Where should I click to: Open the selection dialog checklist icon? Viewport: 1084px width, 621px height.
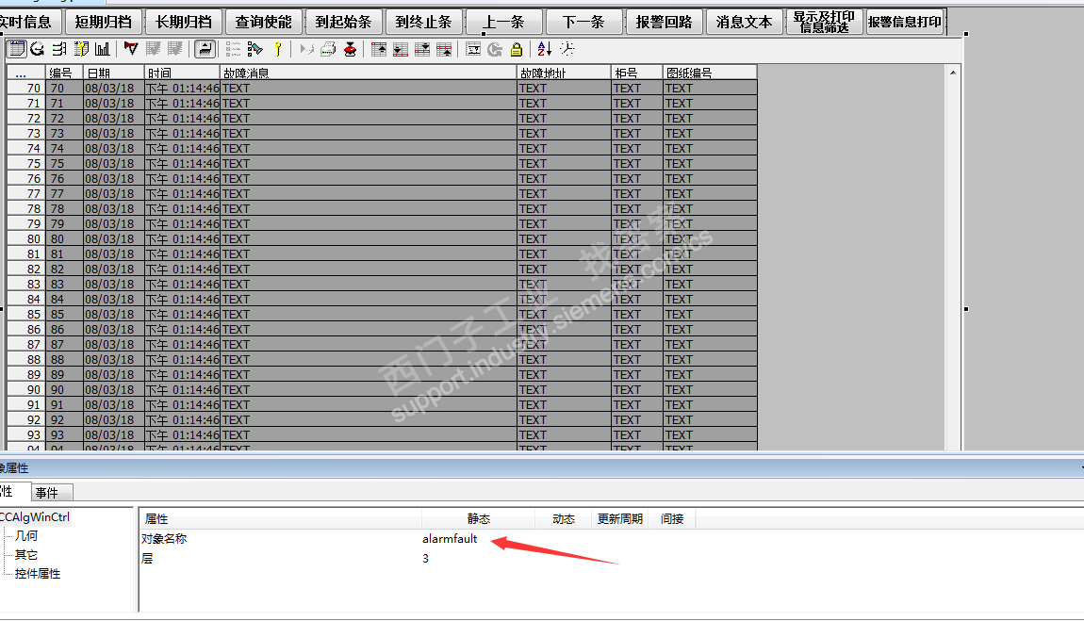pyautogui.click(x=233, y=49)
